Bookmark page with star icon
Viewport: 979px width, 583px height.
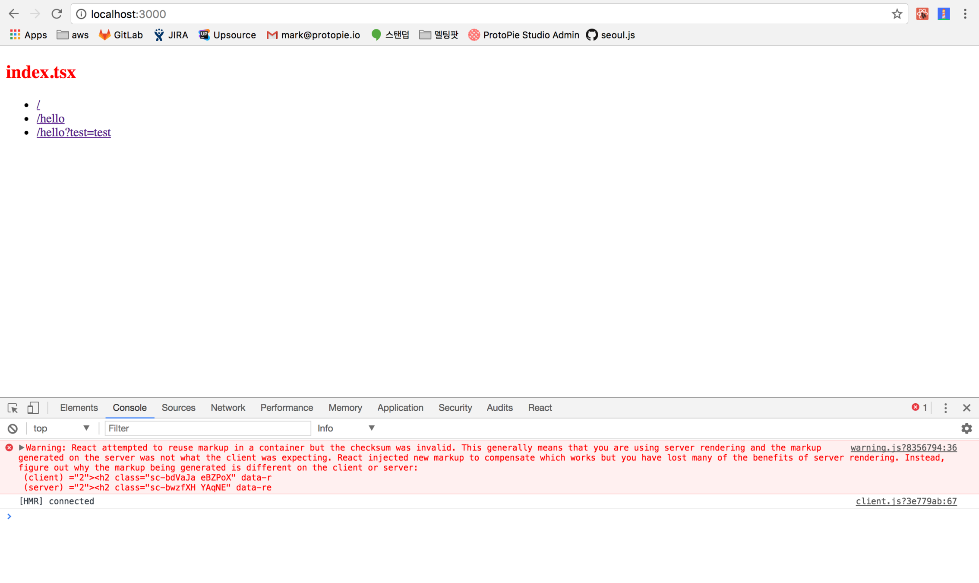pyautogui.click(x=897, y=14)
